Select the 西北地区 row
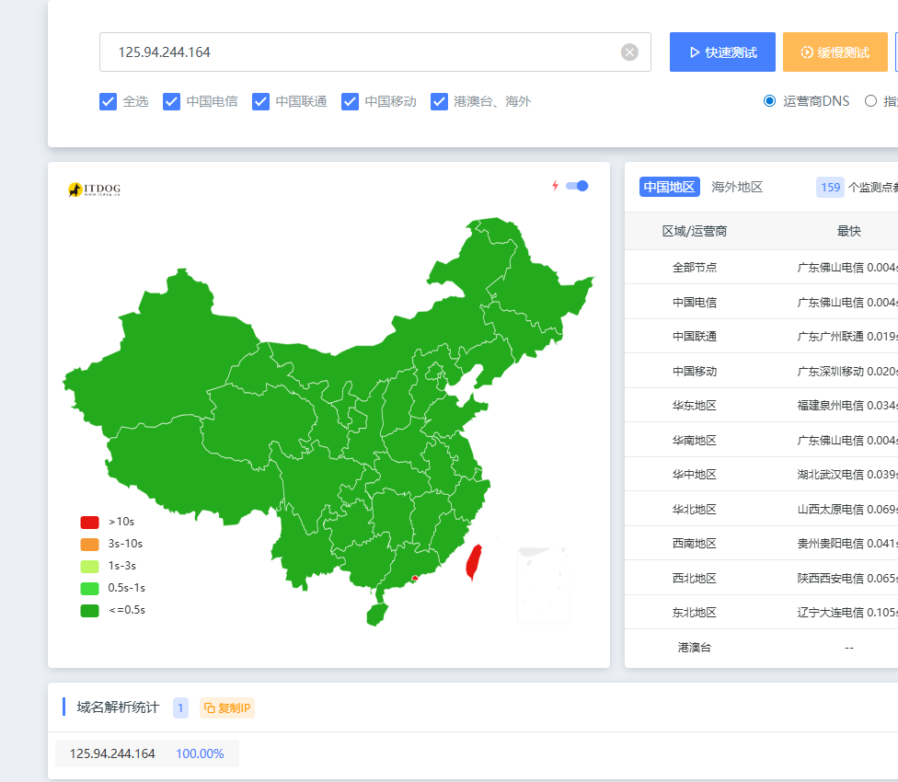898x782 pixels. click(761, 578)
